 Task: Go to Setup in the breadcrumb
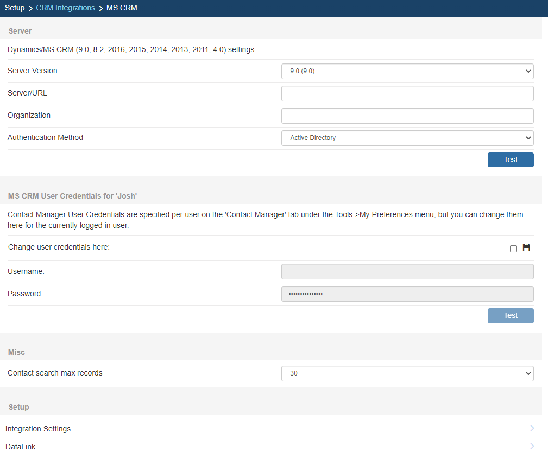[x=15, y=8]
